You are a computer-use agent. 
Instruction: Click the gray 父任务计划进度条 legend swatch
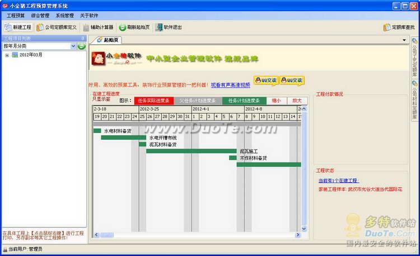click(x=198, y=101)
